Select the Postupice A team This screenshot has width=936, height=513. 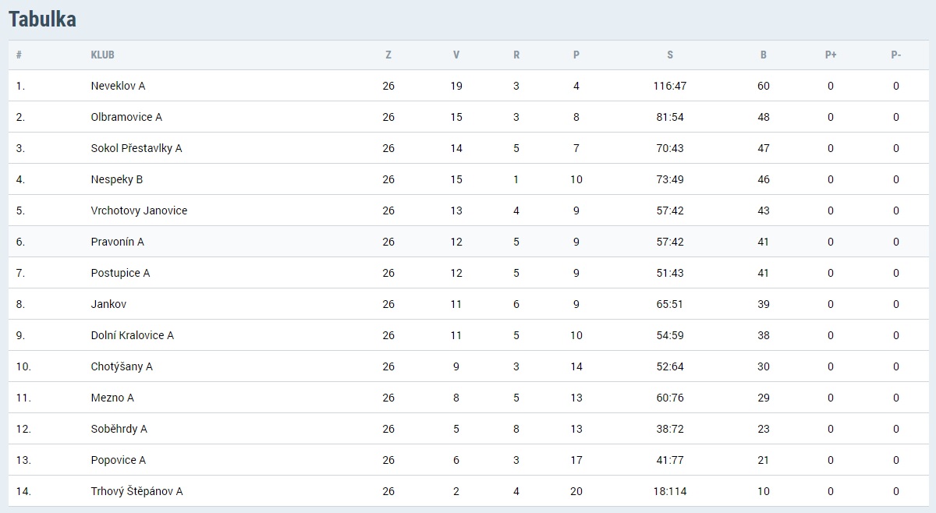pos(120,273)
